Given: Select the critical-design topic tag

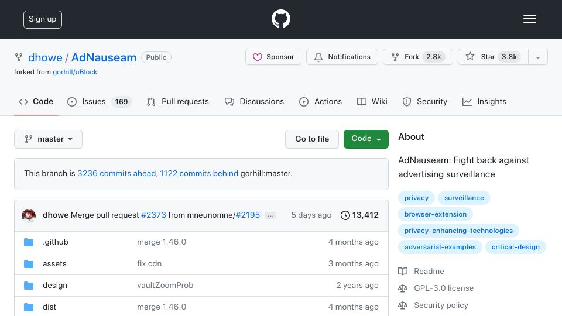Looking at the screenshot, I should click(x=515, y=247).
